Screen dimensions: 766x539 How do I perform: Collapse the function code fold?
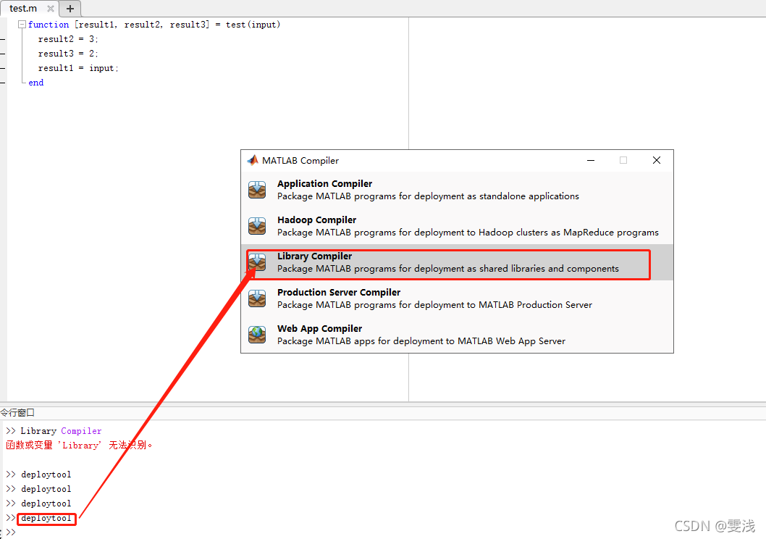click(22, 25)
